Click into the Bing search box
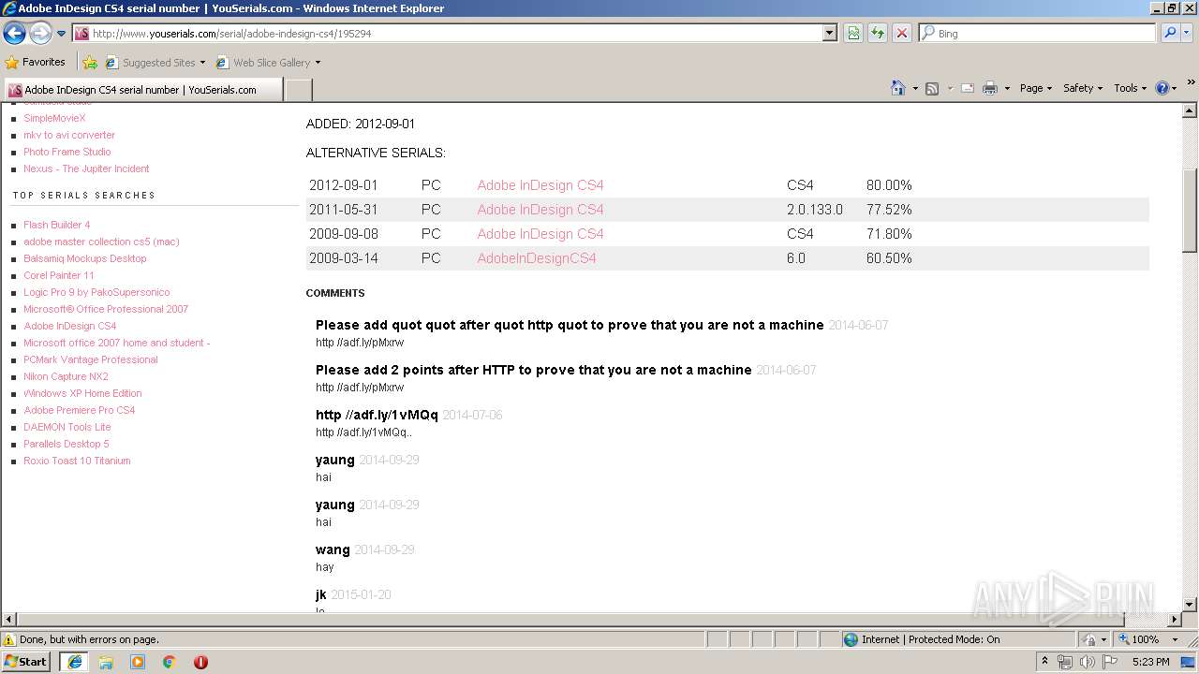 pyautogui.click(x=1037, y=33)
